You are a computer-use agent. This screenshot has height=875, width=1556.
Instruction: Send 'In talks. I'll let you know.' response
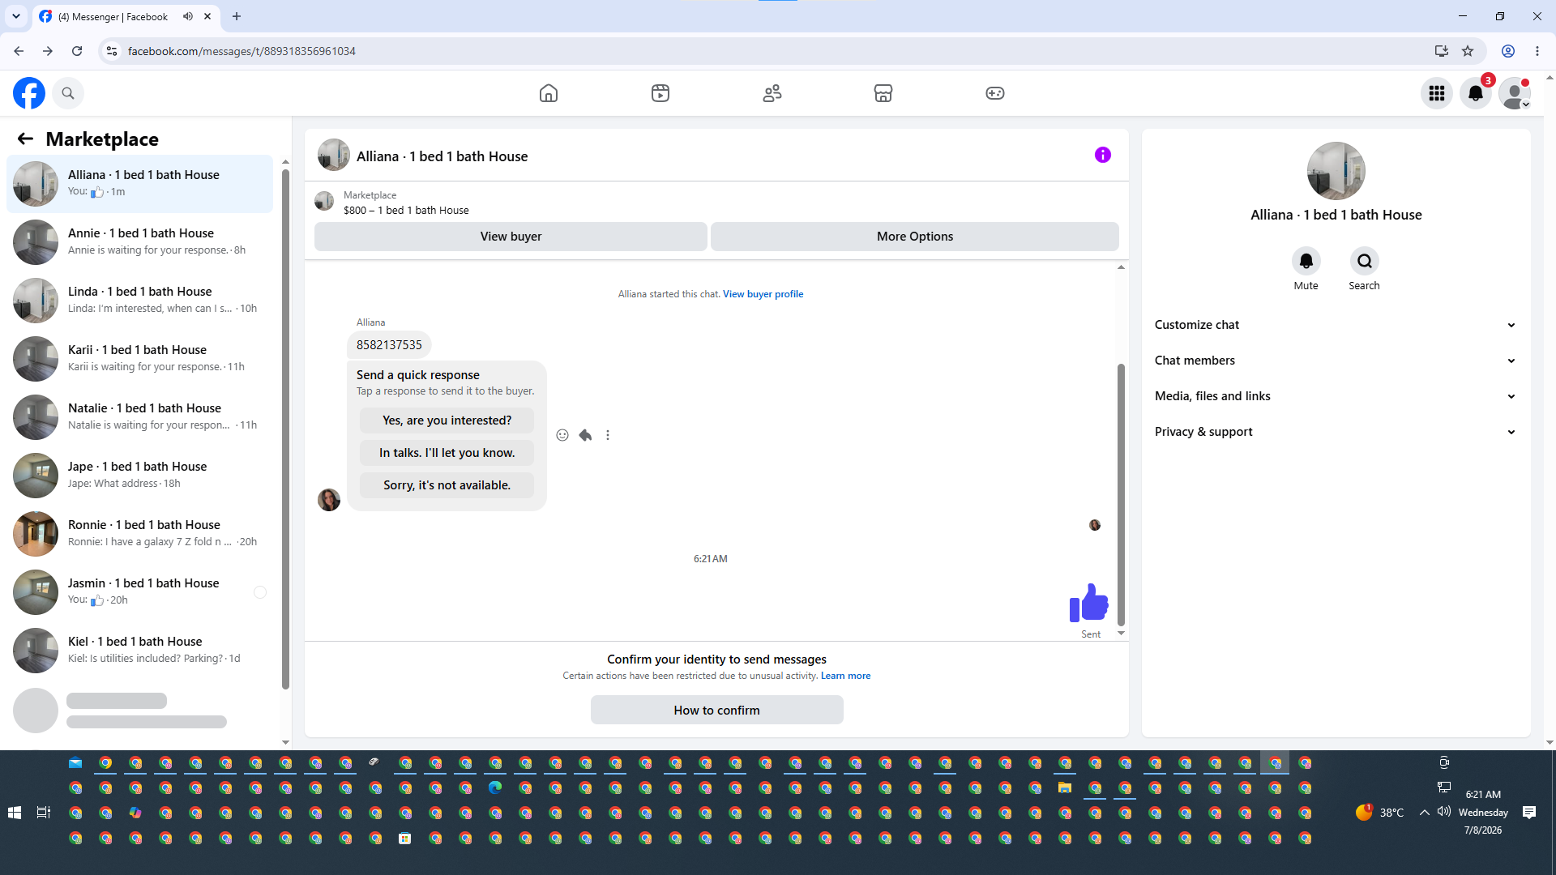447,453
